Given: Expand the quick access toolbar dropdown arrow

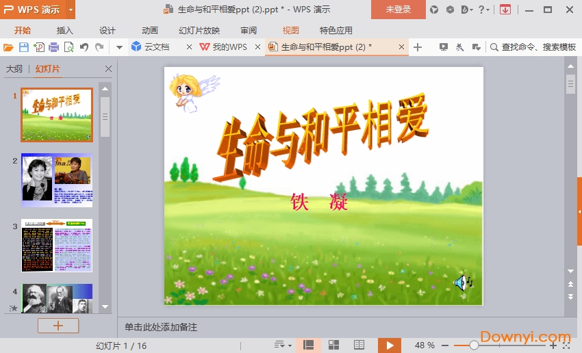Looking at the screenshot, I should click(119, 47).
